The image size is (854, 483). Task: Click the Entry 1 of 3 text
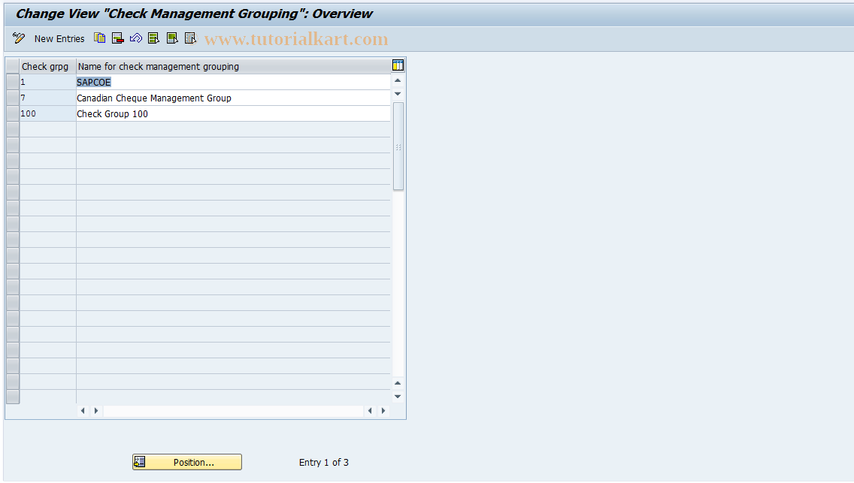coord(323,462)
